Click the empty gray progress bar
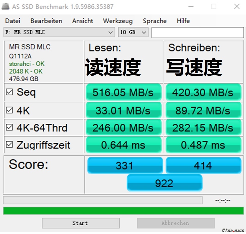This screenshot has height=234, width=246. (x=103, y=200)
